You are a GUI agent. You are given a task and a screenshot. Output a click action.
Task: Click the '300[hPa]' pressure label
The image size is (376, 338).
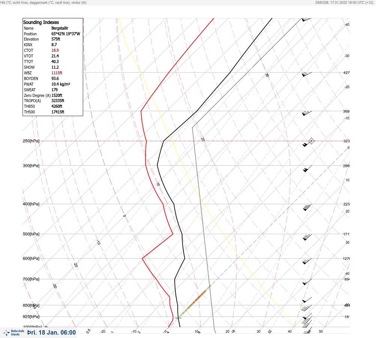tap(31, 166)
